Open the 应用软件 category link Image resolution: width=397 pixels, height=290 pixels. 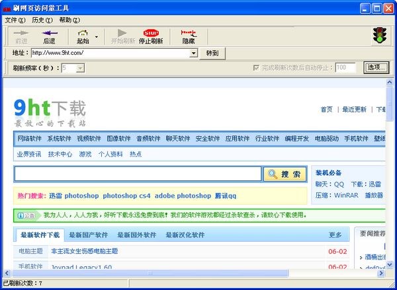tap(238, 139)
